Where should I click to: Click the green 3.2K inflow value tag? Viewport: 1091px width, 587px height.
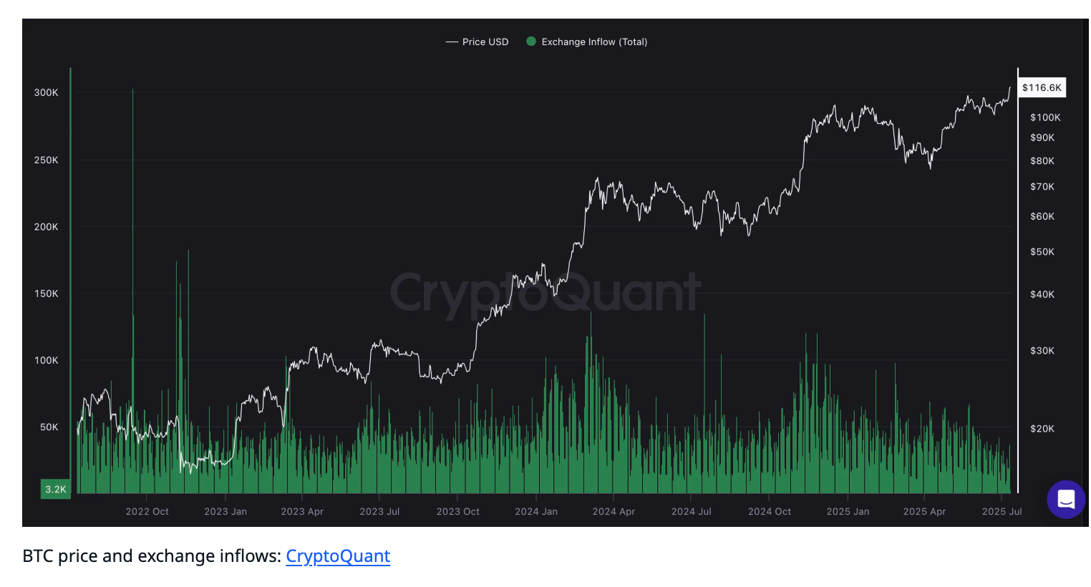point(55,490)
